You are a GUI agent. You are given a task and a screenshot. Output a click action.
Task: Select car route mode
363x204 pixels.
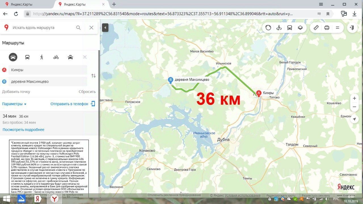point(13,57)
